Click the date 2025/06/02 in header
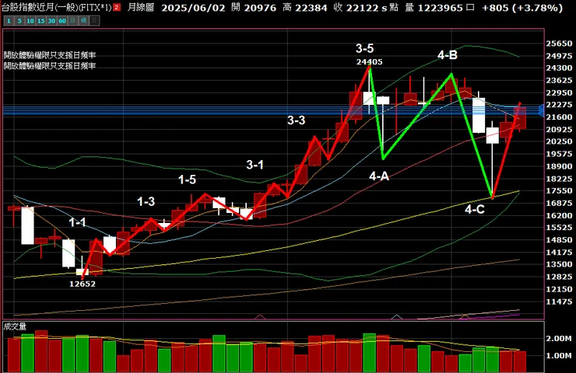Image resolution: width=576 pixels, height=373 pixels. (x=193, y=8)
